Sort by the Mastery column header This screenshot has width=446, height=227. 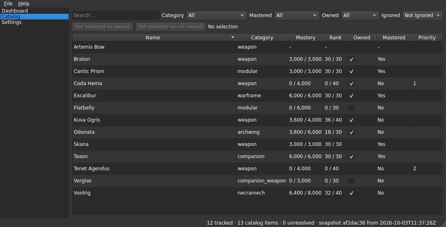[305, 38]
